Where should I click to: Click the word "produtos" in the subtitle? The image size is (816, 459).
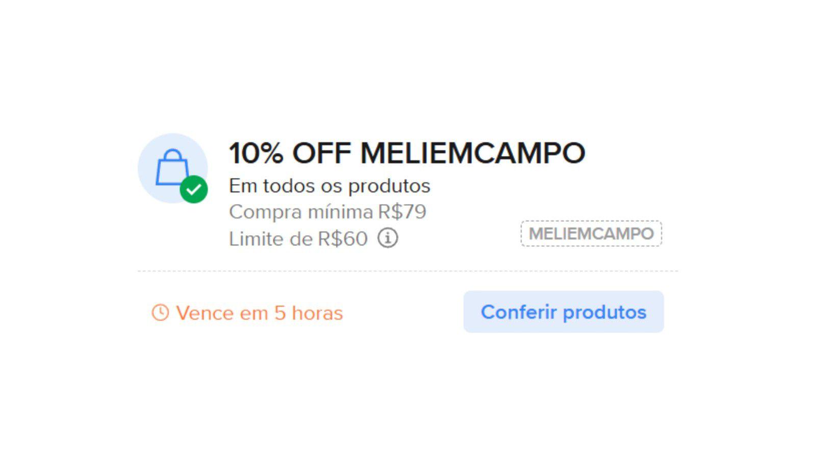coord(389,186)
